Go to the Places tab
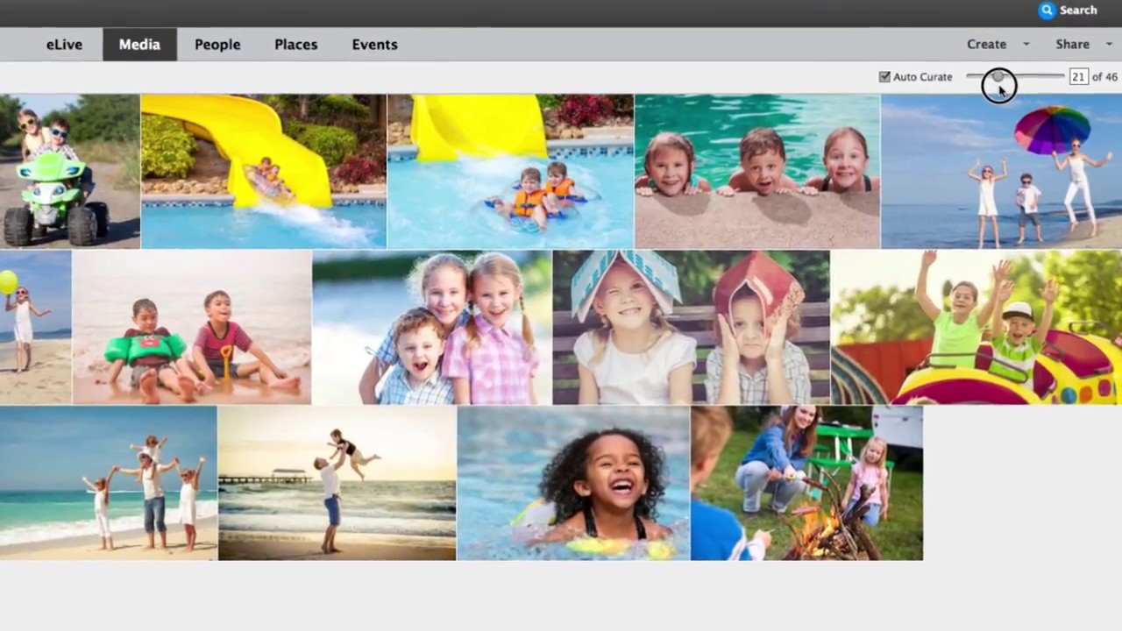1122x631 pixels. click(x=295, y=45)
